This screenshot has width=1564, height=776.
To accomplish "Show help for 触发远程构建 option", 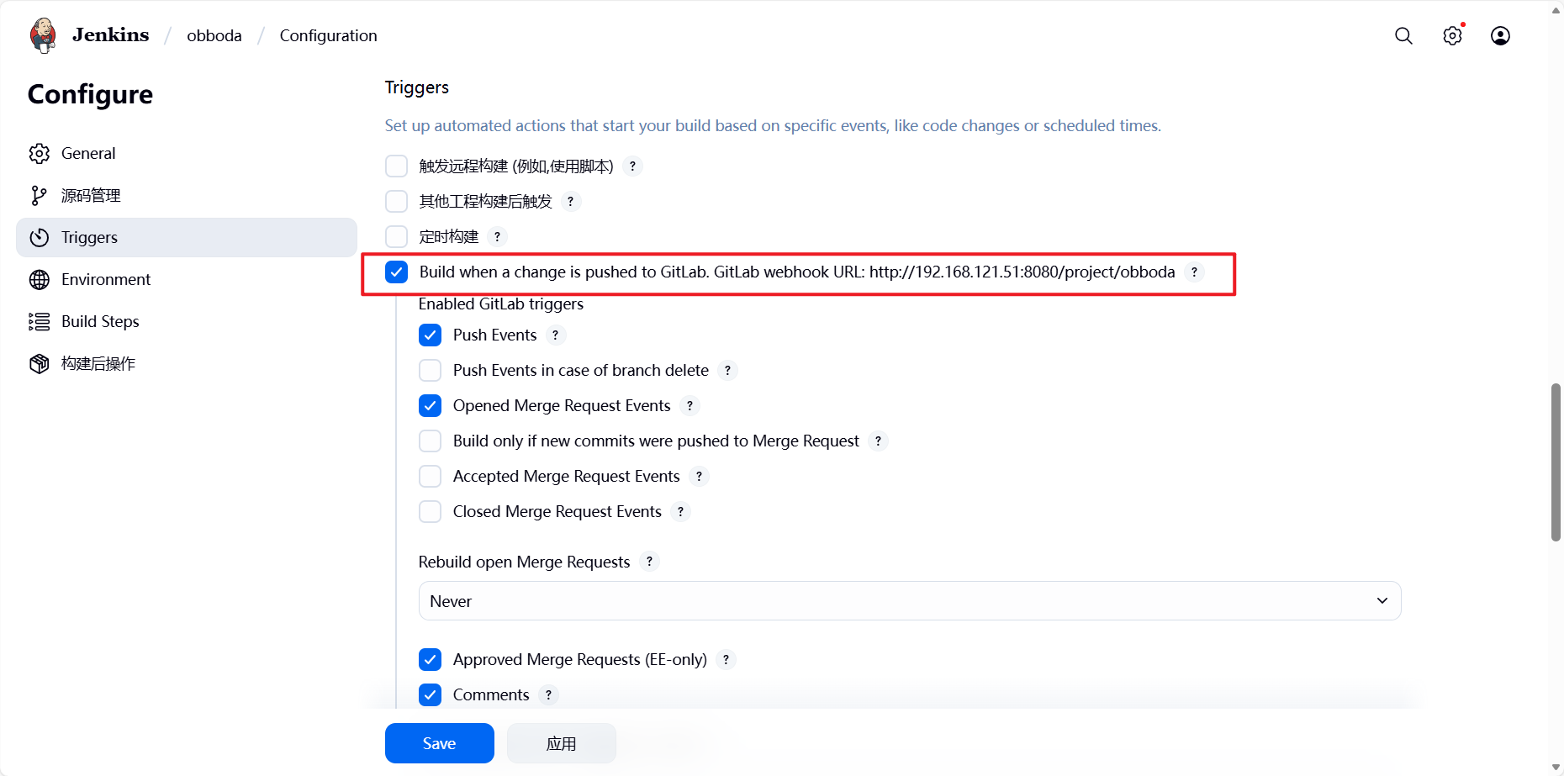I will point(633,166).
